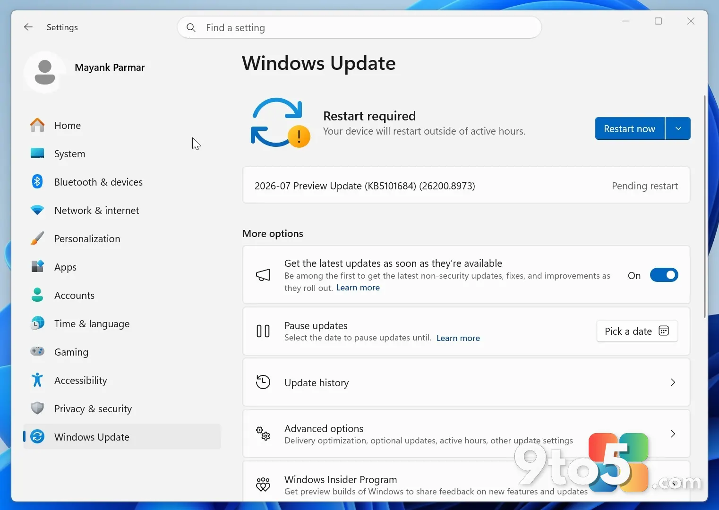Navigate to Apps settings
The width and height of the screenshot is (719, 510).
[x=122, y=267]
